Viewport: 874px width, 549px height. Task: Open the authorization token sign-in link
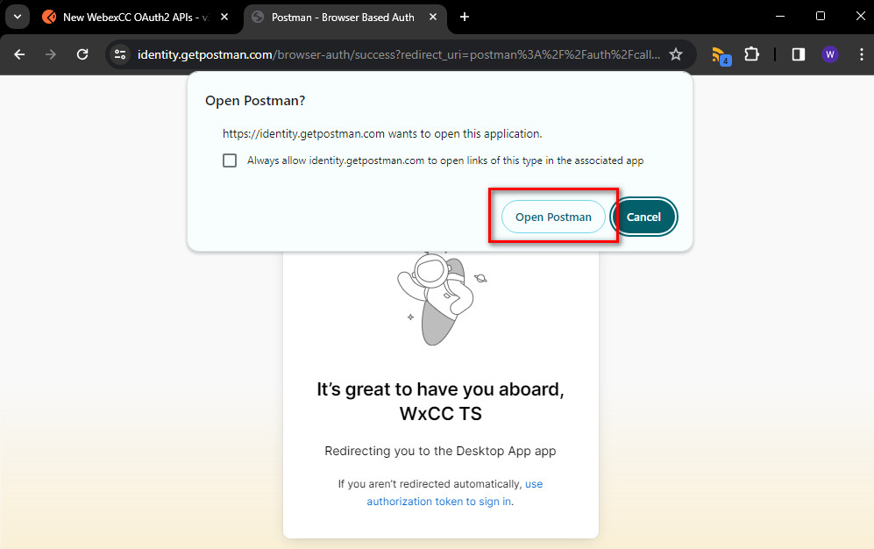coord(454,493)
